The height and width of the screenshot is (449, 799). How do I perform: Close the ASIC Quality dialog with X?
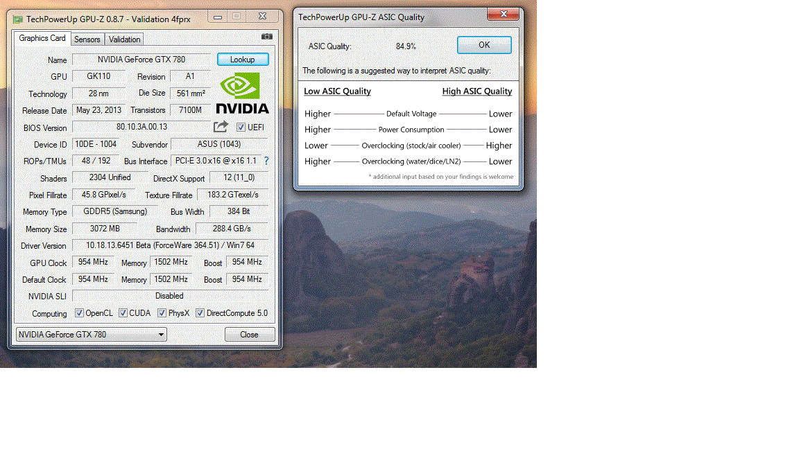click(x=504, y=14)
